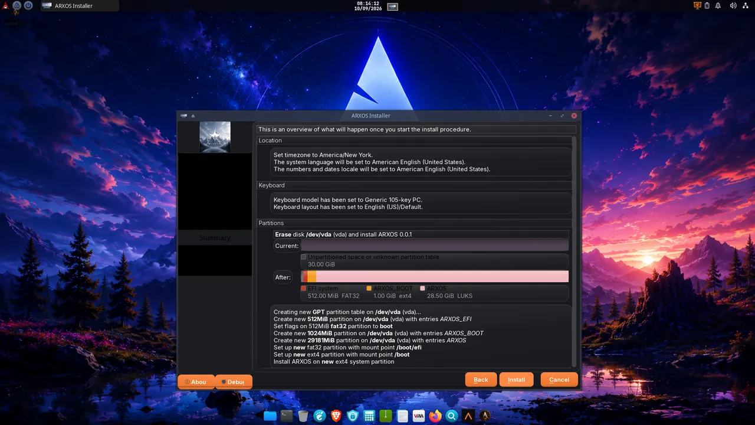Click 'Set flags on 512MiB fat32' line

[333, 326]
